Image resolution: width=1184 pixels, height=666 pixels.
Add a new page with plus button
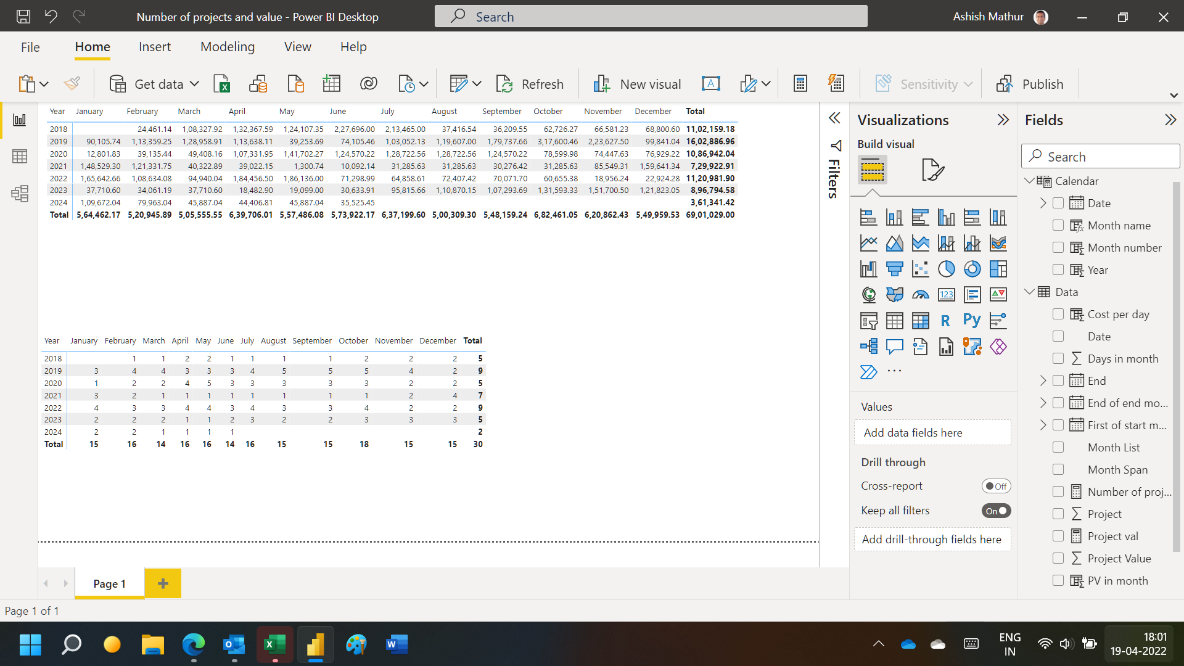(163, 583)
